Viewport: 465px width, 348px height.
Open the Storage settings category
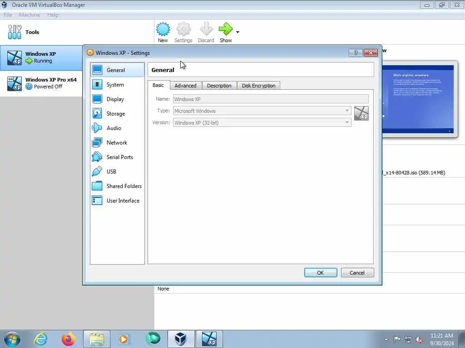[117, 114]
